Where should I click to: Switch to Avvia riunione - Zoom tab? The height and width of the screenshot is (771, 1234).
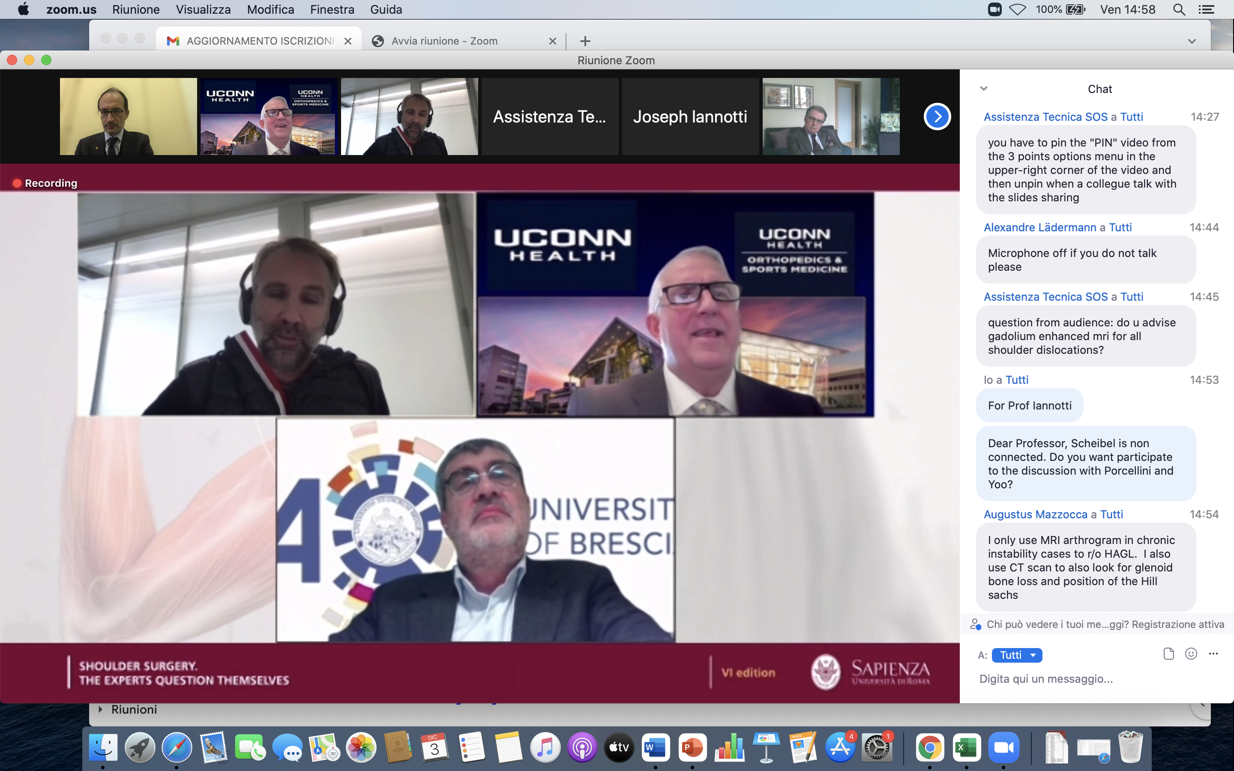coord(463,41)
